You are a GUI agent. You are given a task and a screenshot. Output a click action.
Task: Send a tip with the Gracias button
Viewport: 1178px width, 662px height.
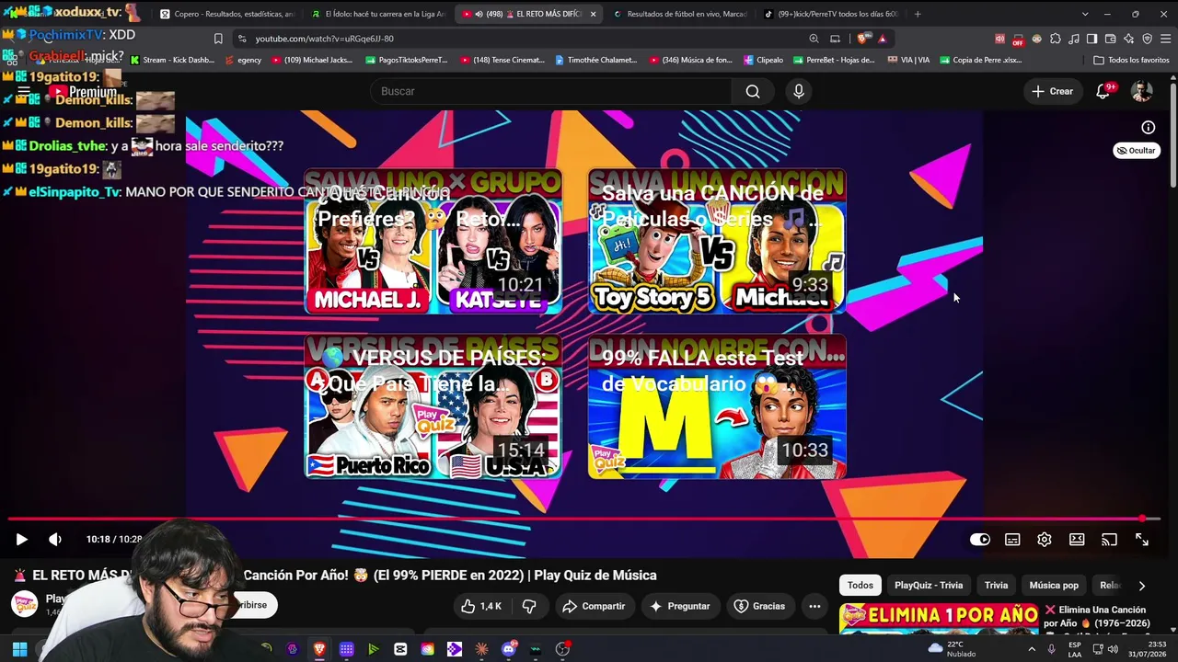[x=759, y=606]
